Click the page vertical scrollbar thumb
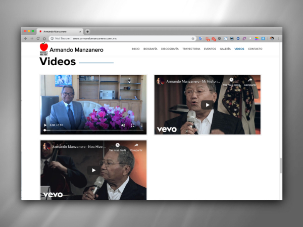Screen dimensions: 303x227 (281, 165)
